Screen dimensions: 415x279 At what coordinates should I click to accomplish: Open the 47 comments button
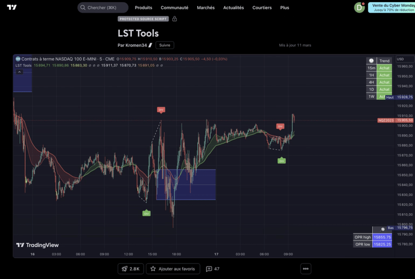point(213,269)
